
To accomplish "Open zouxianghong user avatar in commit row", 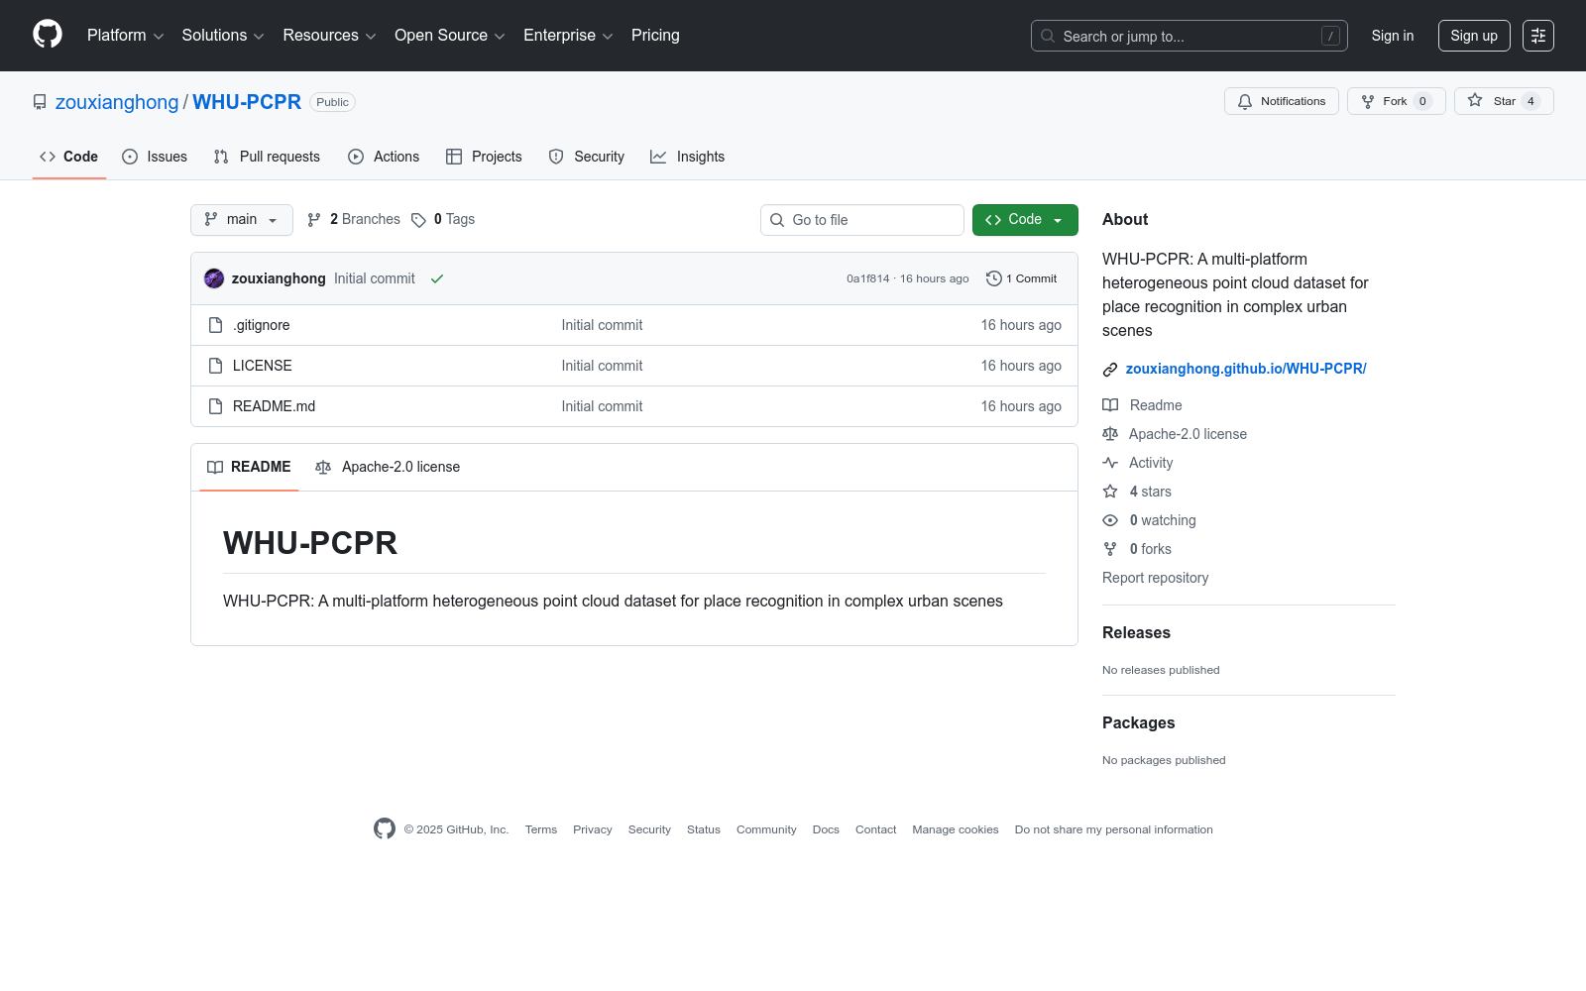I will coord(214,278).
